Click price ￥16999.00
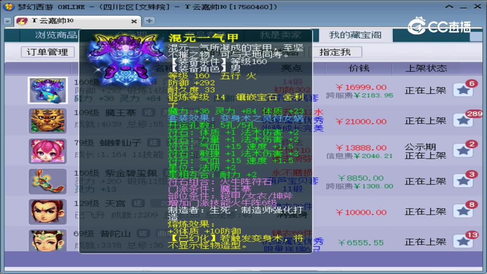Viewport: 487px width, 274px height. click(361, 87)
